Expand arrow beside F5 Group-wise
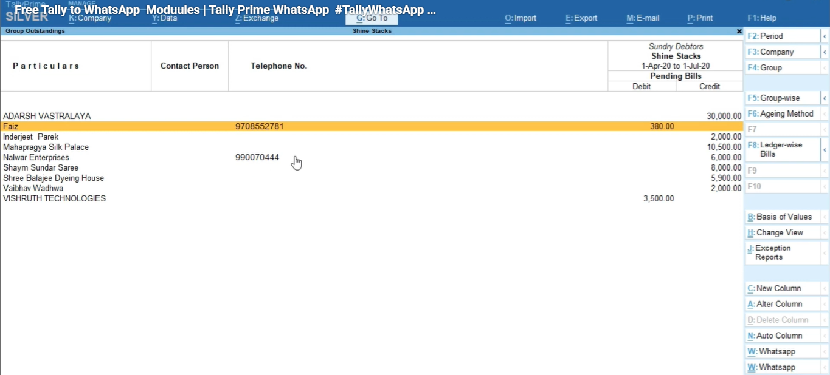 (825, 98)
